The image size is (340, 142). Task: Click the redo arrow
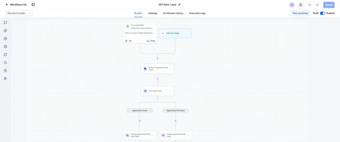[317, 5]
